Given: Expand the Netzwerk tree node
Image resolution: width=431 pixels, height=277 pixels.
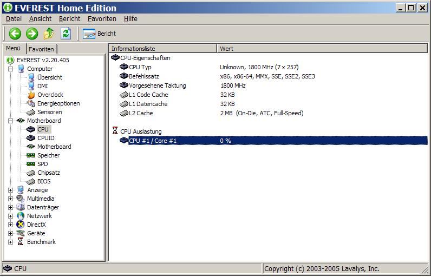Looking at the screenshot, I should (10, 216).
